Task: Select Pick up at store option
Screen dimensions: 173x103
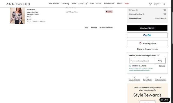Action: (67, 12)
